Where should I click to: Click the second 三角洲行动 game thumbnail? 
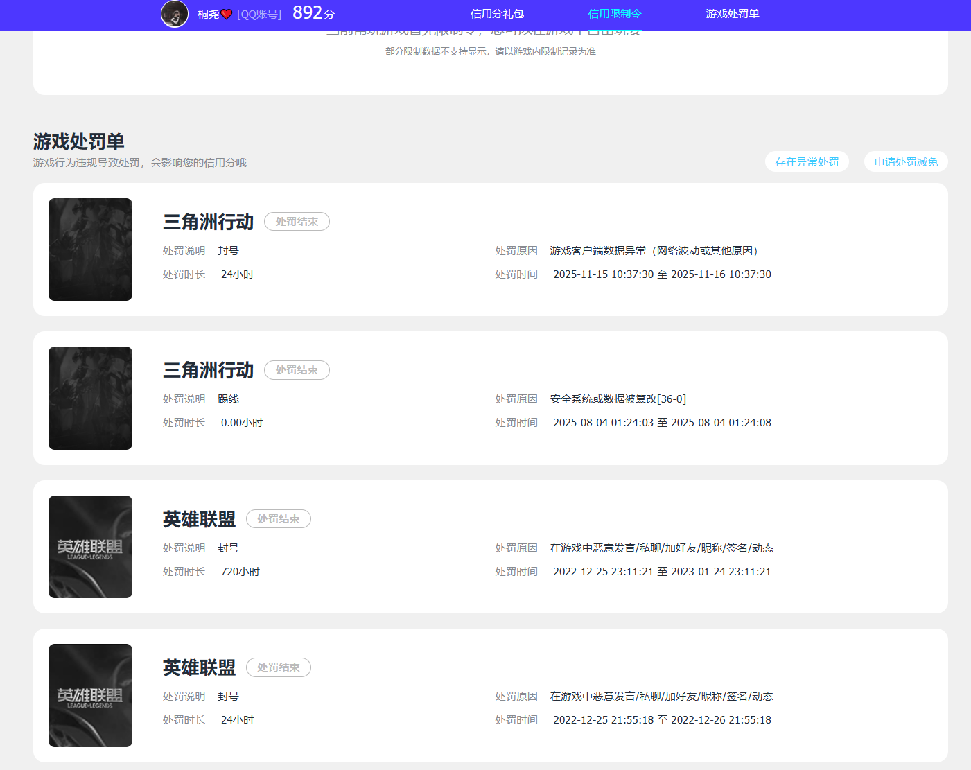point(90,398)
